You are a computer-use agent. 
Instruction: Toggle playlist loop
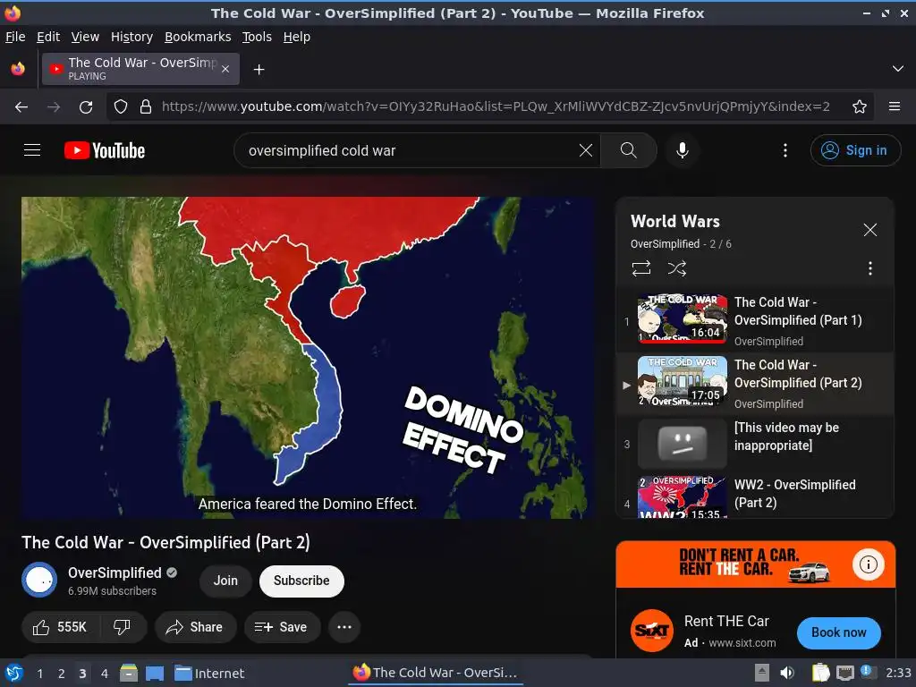pyautogui.click(x=640, y=268)
